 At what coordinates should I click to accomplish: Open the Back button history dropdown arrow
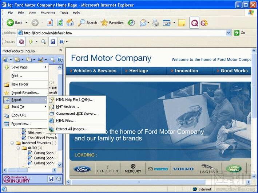pyautogui.click(x=26, y=23)
